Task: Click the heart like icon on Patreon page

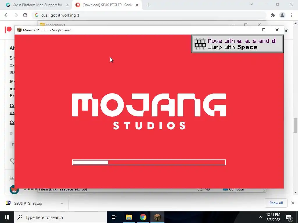Action: click(x=12, y=161)
